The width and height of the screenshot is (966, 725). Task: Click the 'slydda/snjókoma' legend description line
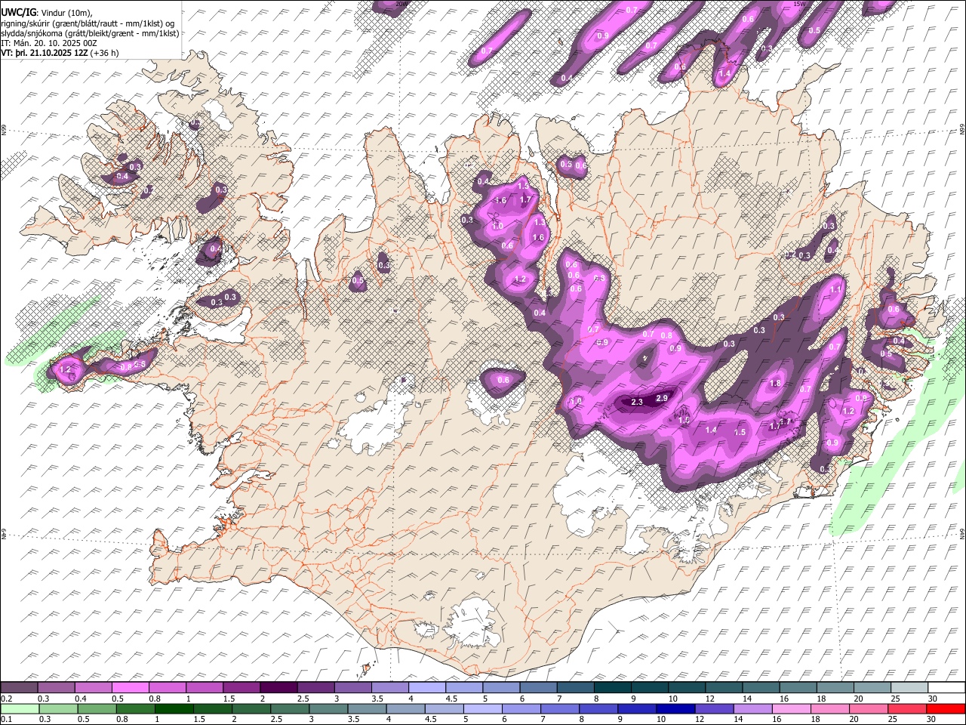90,33
